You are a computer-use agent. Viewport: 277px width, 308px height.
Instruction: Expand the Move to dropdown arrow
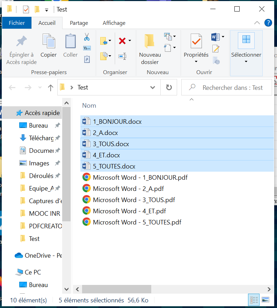[110, 41]
